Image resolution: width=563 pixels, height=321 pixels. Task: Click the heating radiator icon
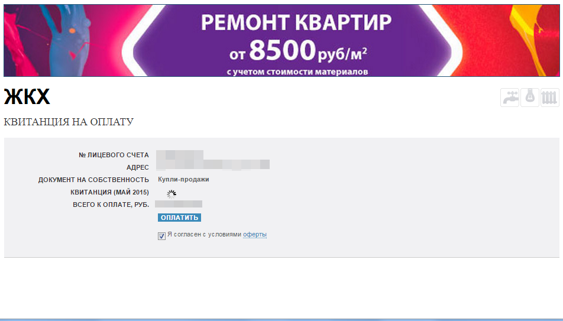tap(550, 98)
